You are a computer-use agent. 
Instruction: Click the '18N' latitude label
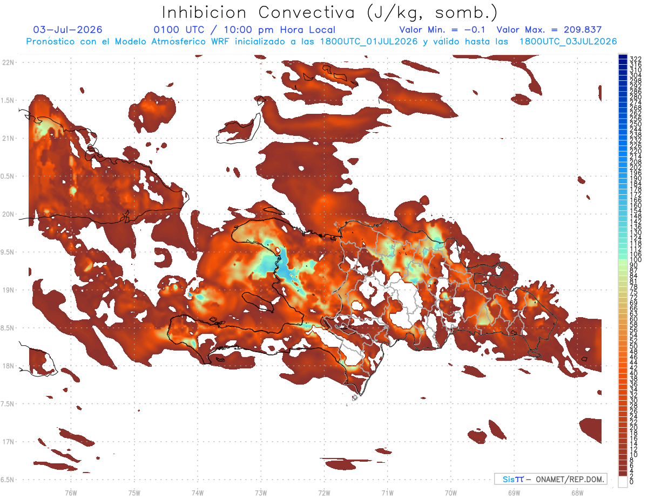[x=9, y=366]
